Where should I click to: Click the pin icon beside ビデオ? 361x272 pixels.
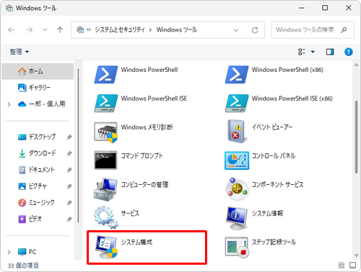click(69, 219)
